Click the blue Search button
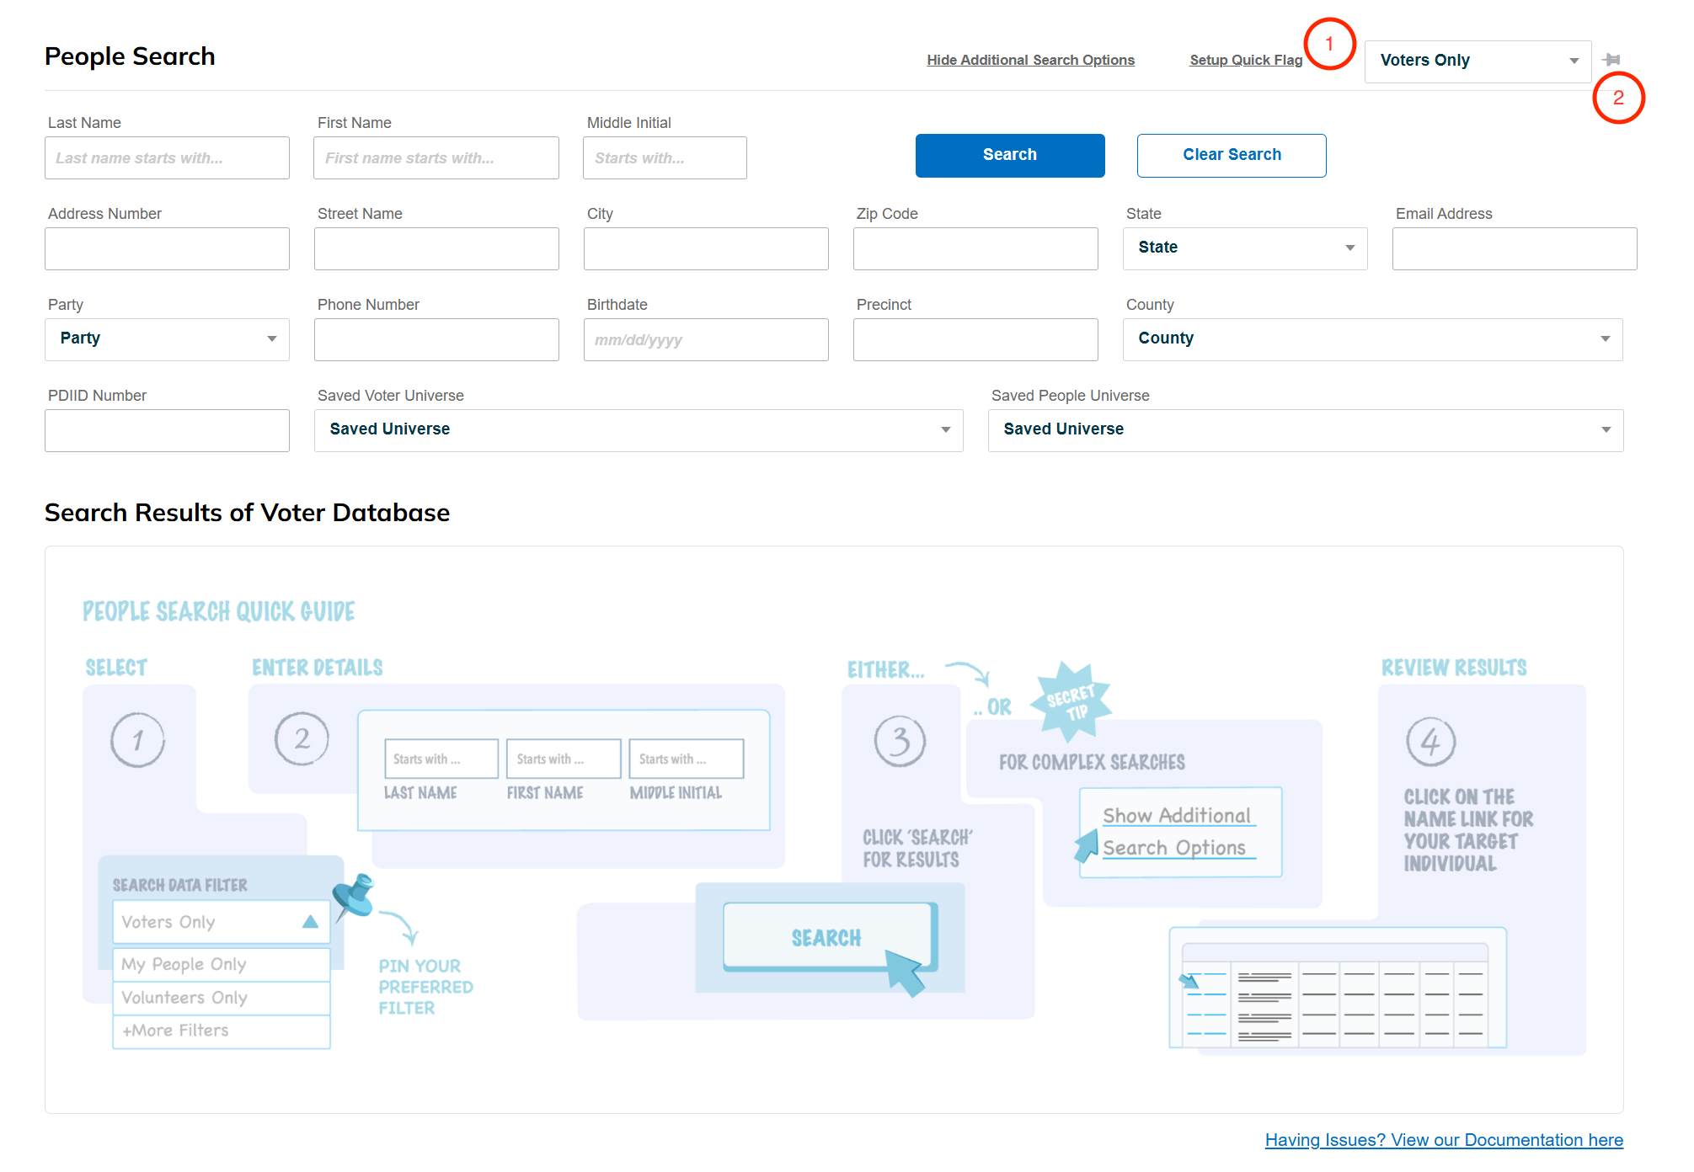 click(x=1010, y=155)
